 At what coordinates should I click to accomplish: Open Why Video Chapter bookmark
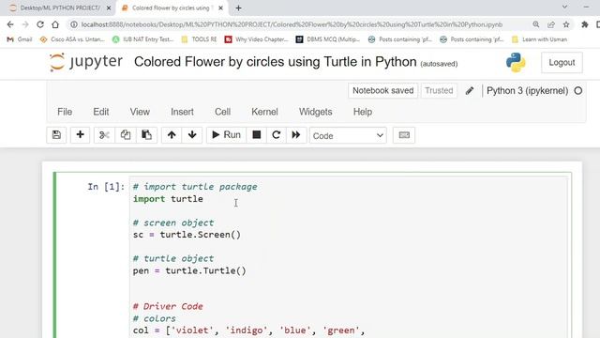click(256, 39)
